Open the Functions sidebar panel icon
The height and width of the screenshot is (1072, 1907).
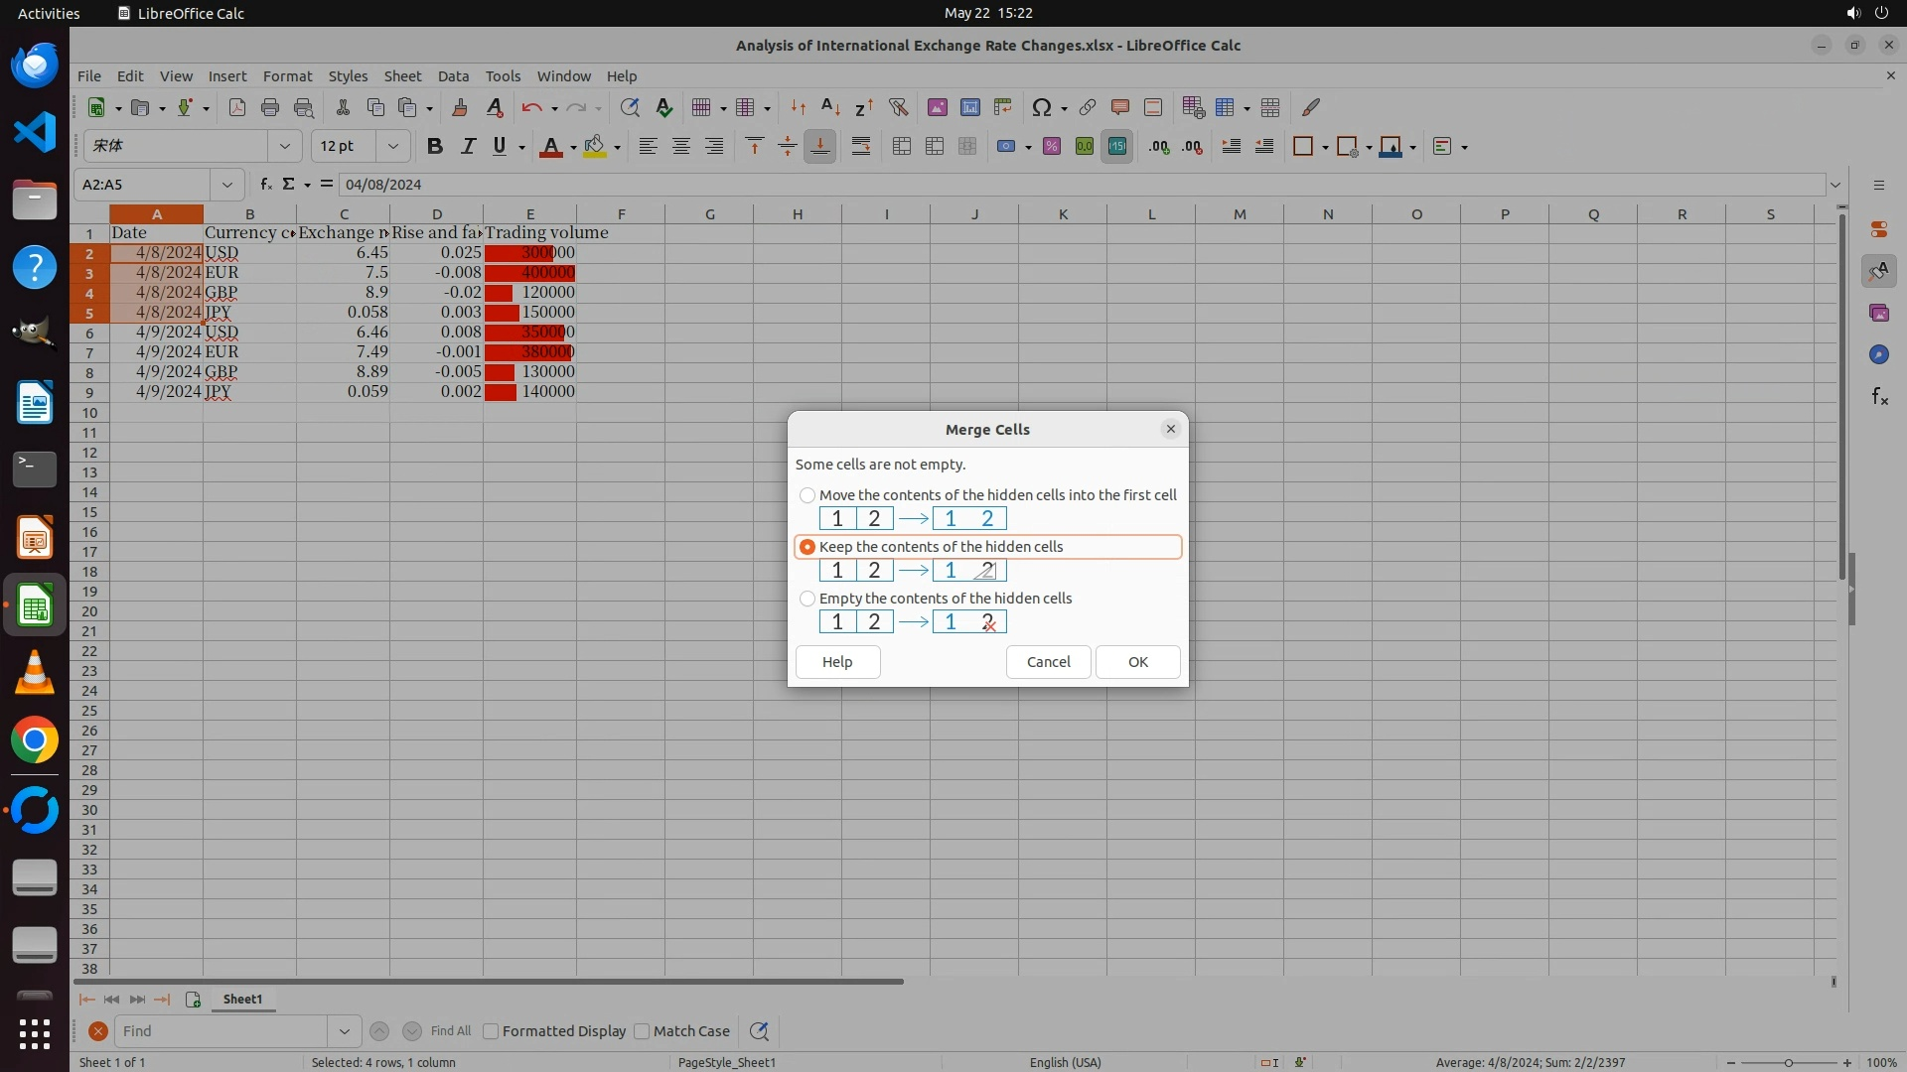1879,397
